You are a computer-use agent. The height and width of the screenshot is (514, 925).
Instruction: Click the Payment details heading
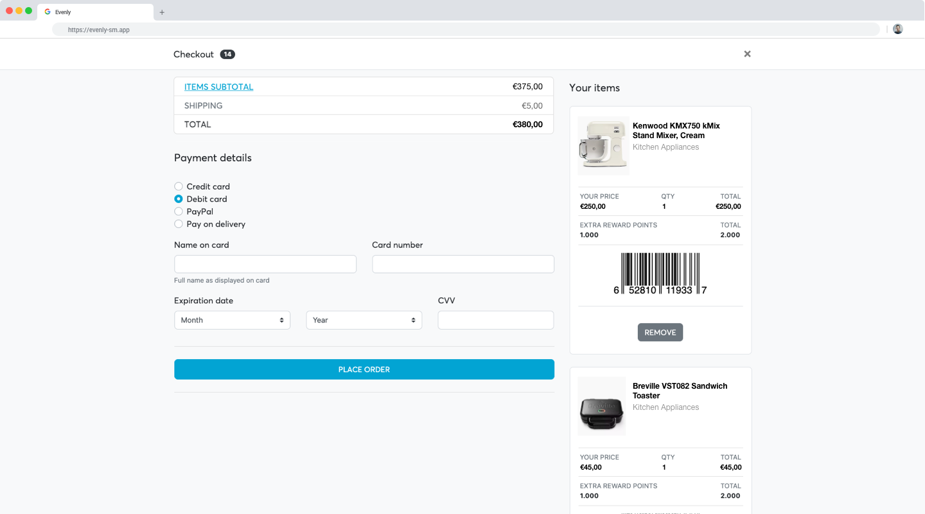tap(213, 158)
